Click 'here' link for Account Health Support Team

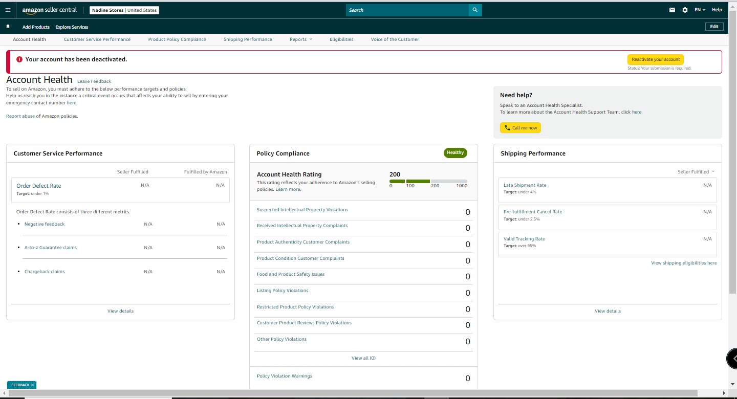click(x=637, y=112)
